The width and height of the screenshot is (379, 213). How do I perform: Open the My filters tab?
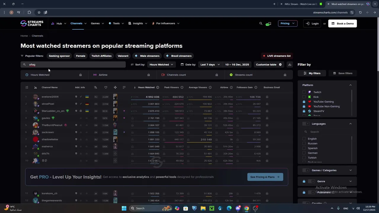point(312,73)
